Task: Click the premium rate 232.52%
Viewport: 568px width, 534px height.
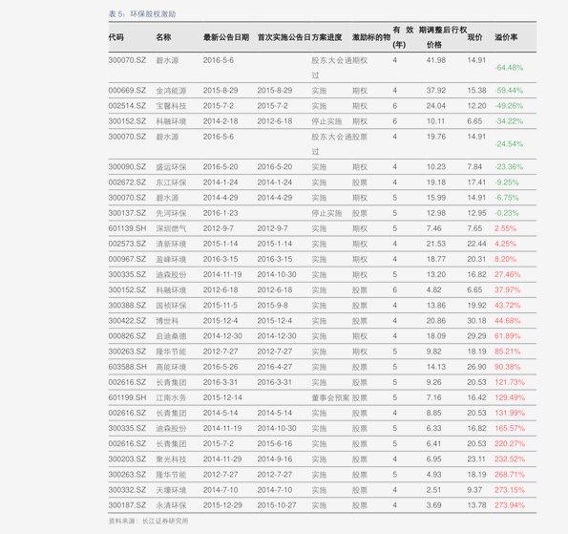Action: coord(510,459)
